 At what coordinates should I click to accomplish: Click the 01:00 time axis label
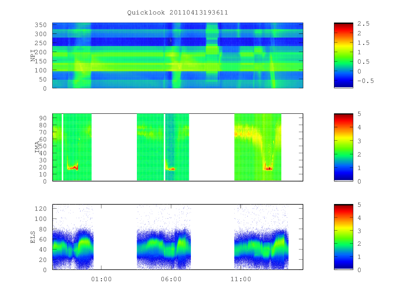point(101,279)
